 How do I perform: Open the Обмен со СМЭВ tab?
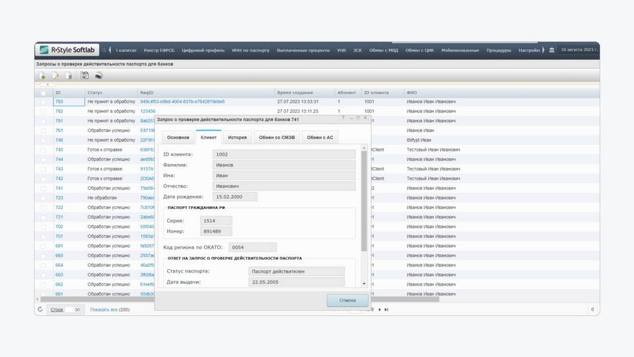click(277, 138)
